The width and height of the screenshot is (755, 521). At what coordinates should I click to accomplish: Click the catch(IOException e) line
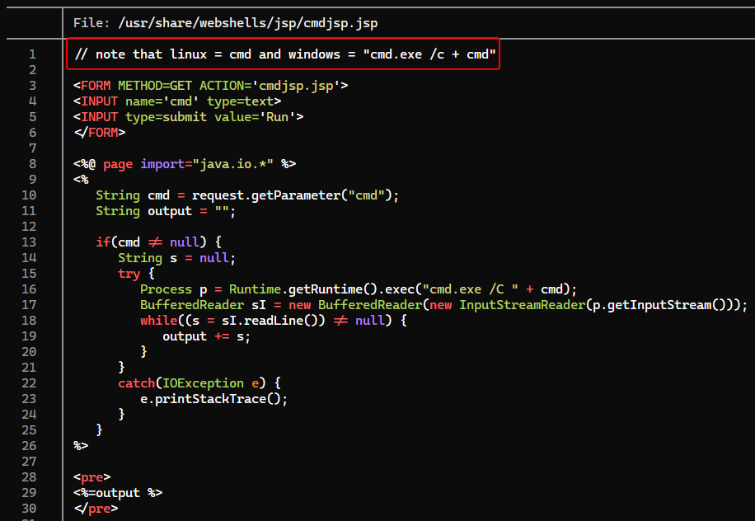pyautogui.click(x=199, y=383)
